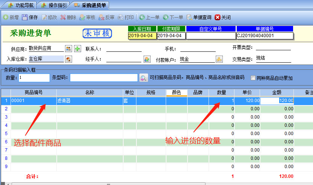The height and width of the screenshot is (185, 313).
Task: Go to previous order with 上一单
Action: [149, 17]
